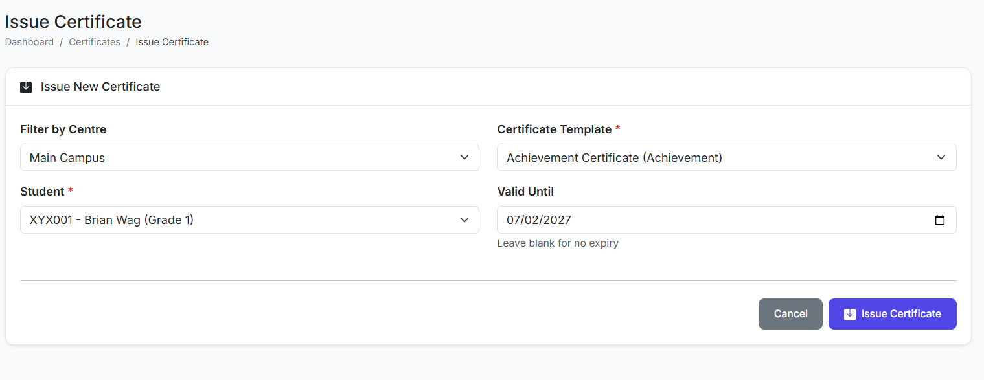984x380 pixels.
Task: Click the icon beside Issue New Certificate
Action: coord(26,87)
